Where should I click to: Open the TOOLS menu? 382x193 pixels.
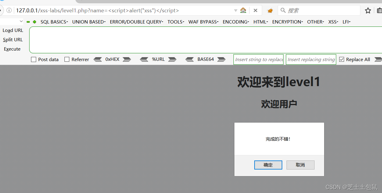pyautogui.click(x=176, y=22)
